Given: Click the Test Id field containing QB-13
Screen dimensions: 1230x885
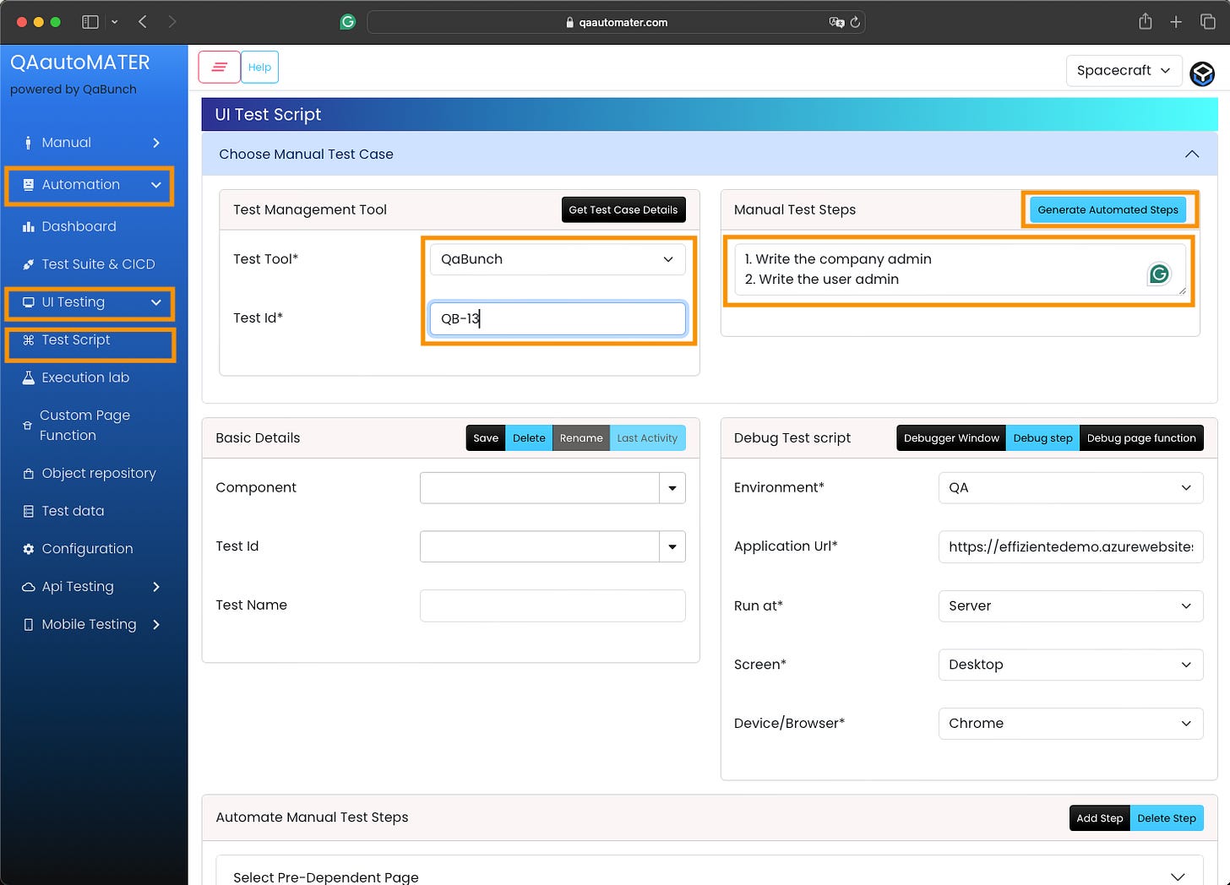Looking at the screenshot, I should (x=557, y=318).
